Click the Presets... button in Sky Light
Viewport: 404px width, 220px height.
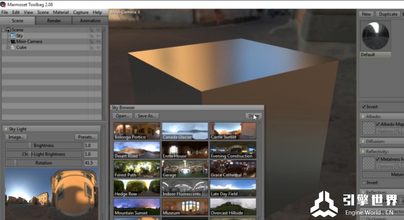point(86,137)
